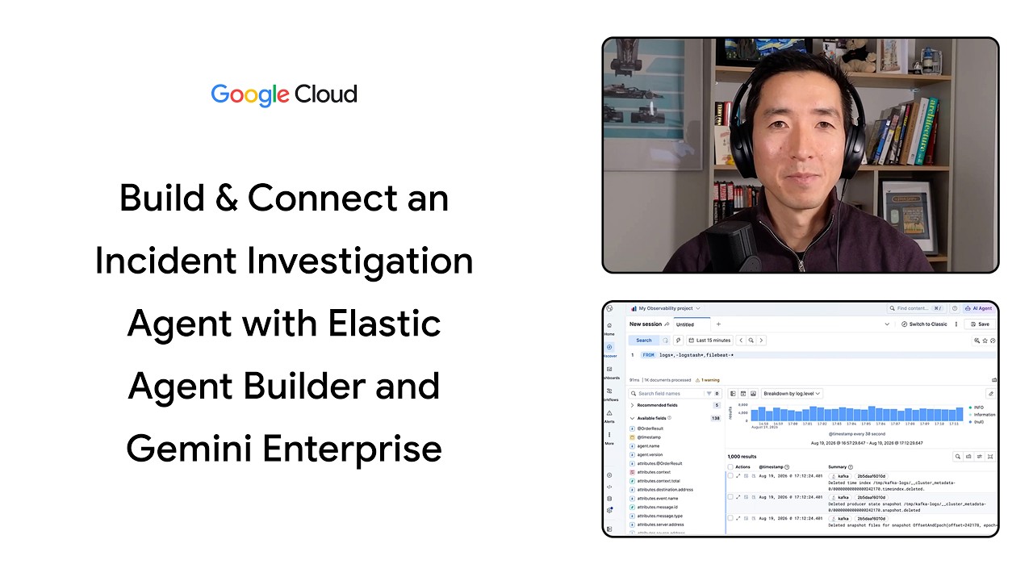This screenshot has height=581, width=1033.
Task: Select the first log row checkbox
Action: tap(730, 476)
